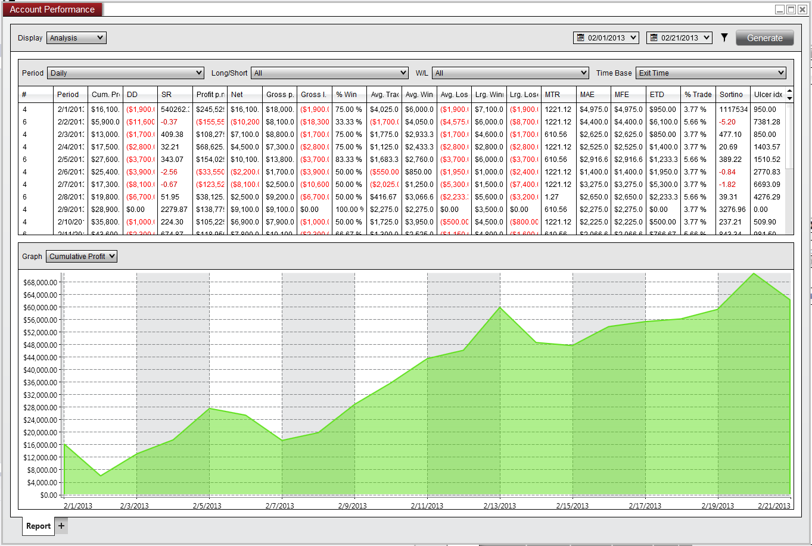
Task: Click the Ulcer idx column header
Action: (x=768, y=94)
